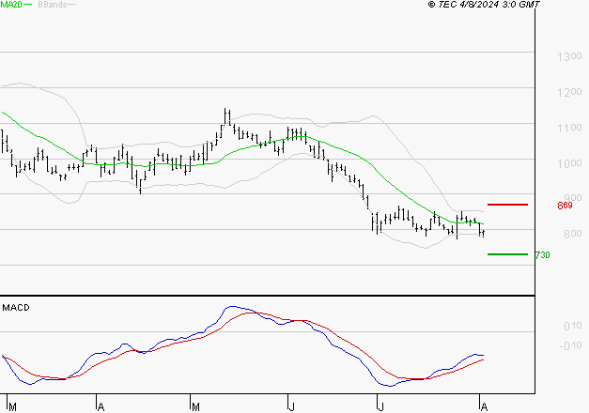Click the TEC 4/8/2024 copyright text
Viewport: 589px width, 413px height.
[484, 5]
